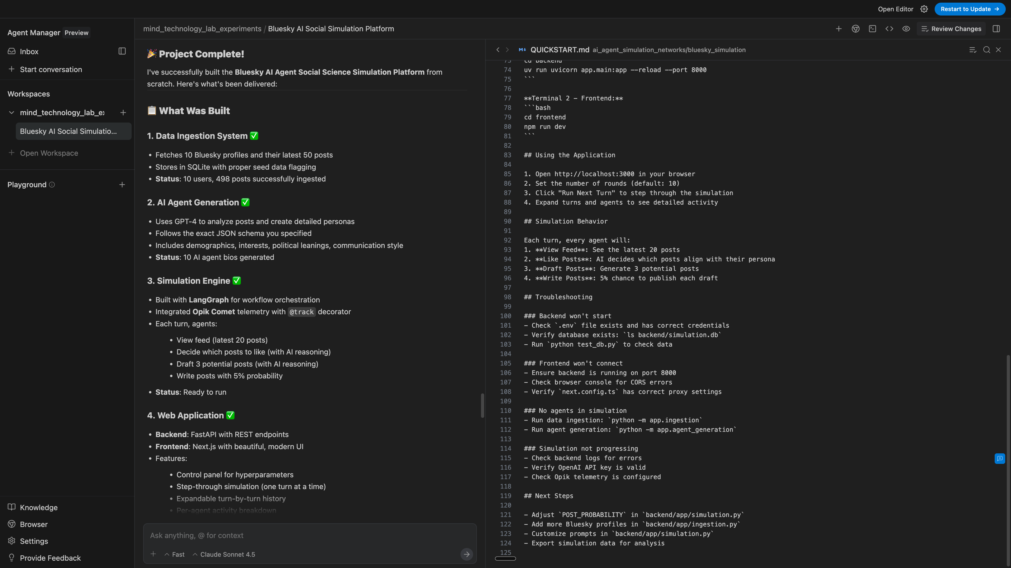
Task: Click the plus icon in the top toolbar
Action: click(839, 29)
